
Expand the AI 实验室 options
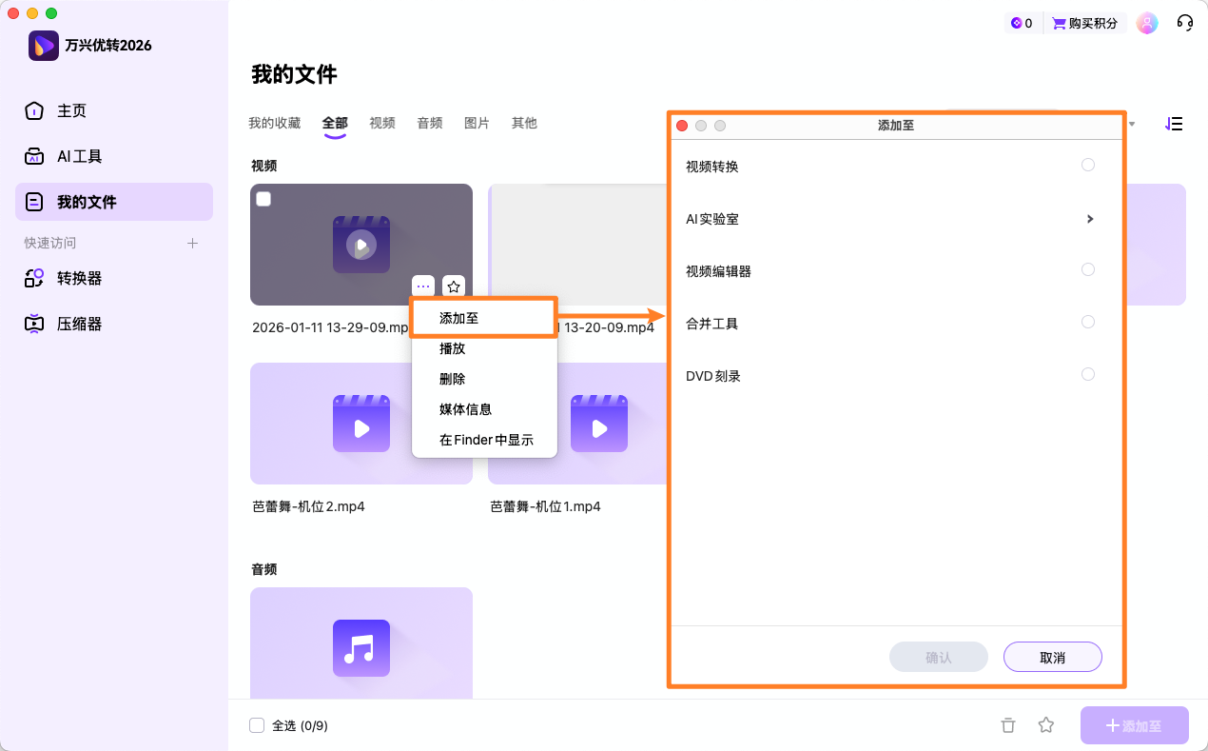pos(1090,218)
